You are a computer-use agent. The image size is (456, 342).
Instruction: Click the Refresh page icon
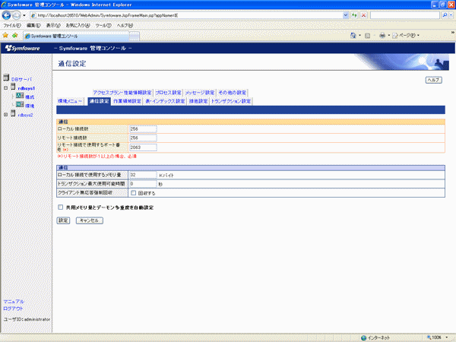(354, 15)
